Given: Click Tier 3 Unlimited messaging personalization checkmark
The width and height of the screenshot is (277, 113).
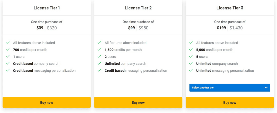Looking at the screenshot, I should pyautogui.click(x=191, y=71).
